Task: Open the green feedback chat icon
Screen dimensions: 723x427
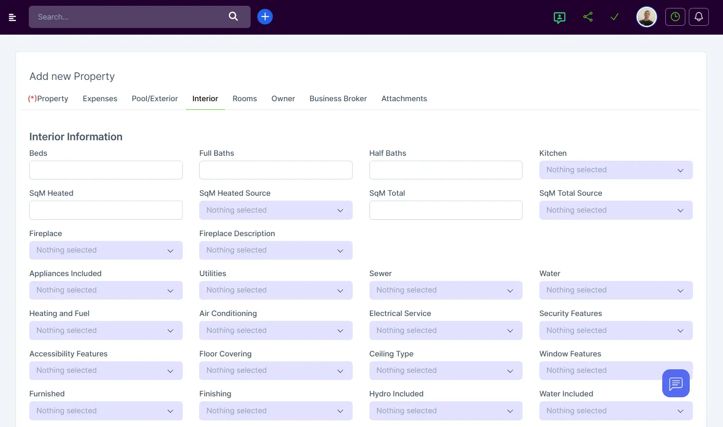Action: [559, 17]
